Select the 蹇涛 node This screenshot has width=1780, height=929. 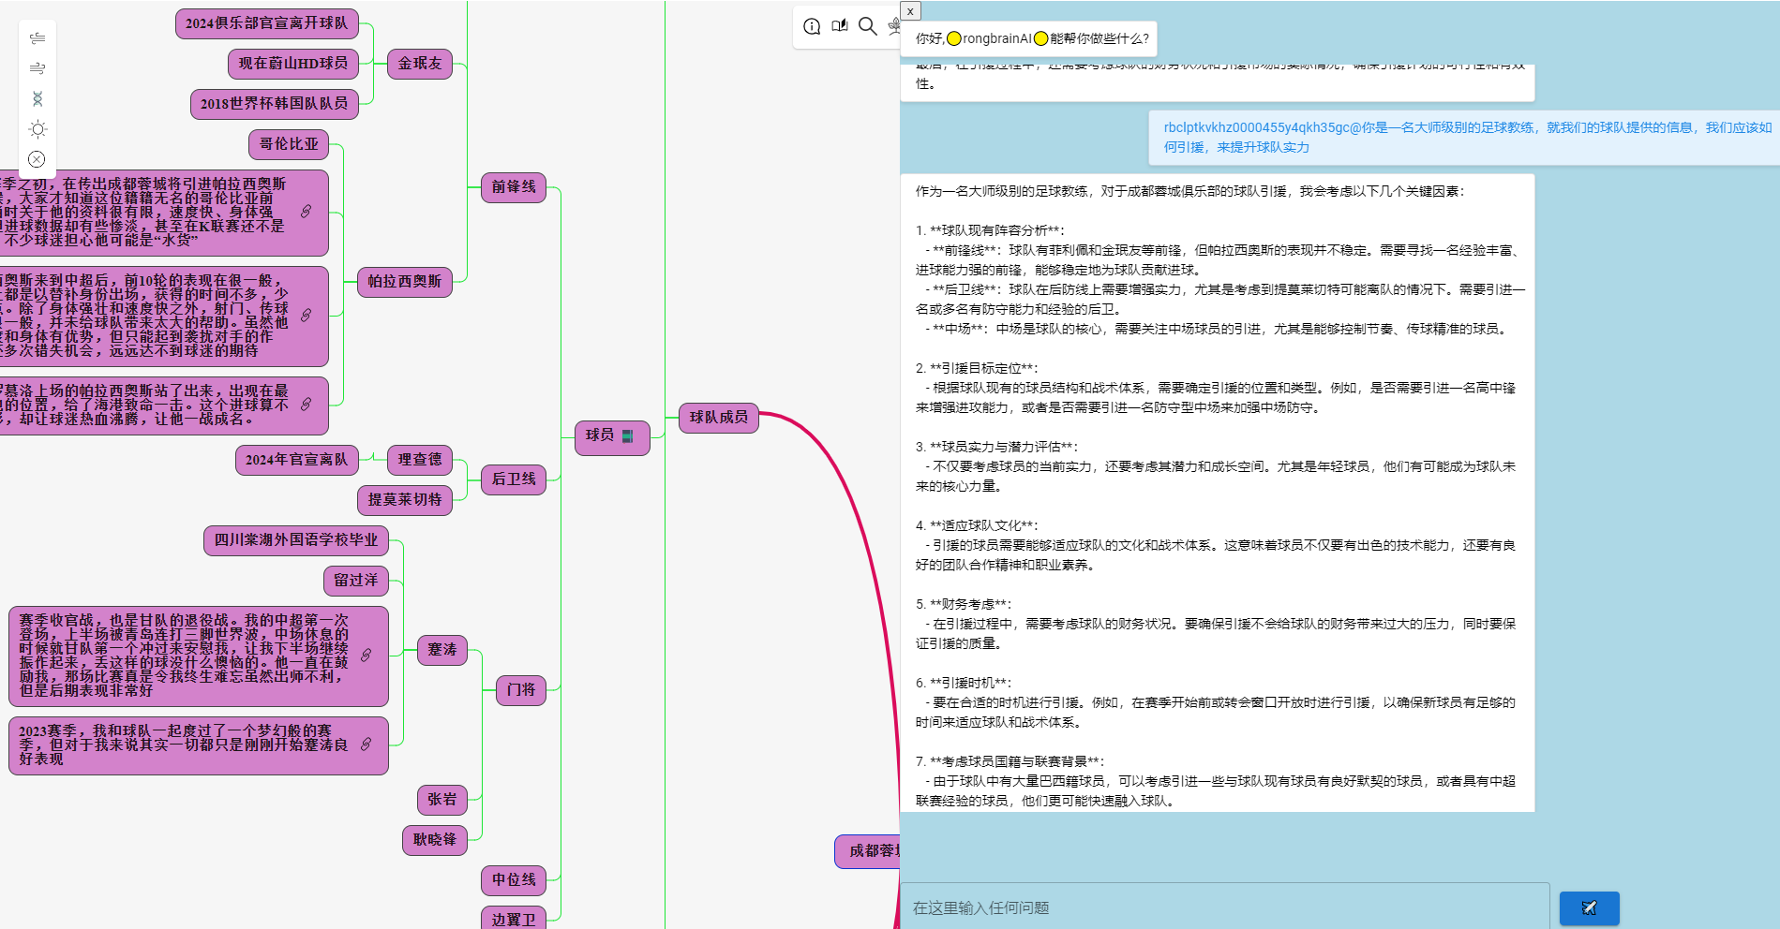pos(442,650)
